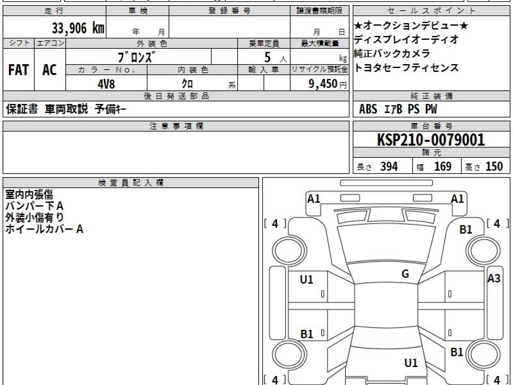This screenshot has width=513, height=385.
Task: Select the トヨタセーフティセンス line
Action: pyautogui.click(x=407, y=68)
